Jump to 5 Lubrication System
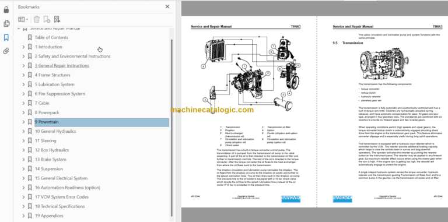 click(x=55, y=84)
